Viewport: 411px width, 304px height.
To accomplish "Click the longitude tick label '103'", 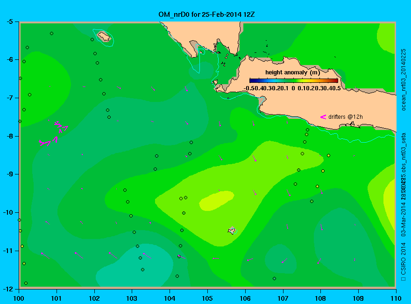I will click(x=132, y=298).
